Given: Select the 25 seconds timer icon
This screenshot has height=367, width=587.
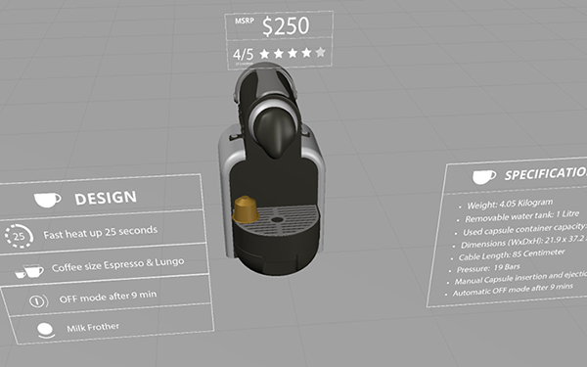Looking at the screenshot, I should click(x=20, y=236).
